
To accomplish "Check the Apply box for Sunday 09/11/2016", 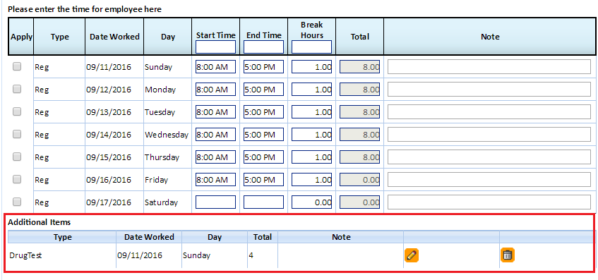I will tap(17, 67).
